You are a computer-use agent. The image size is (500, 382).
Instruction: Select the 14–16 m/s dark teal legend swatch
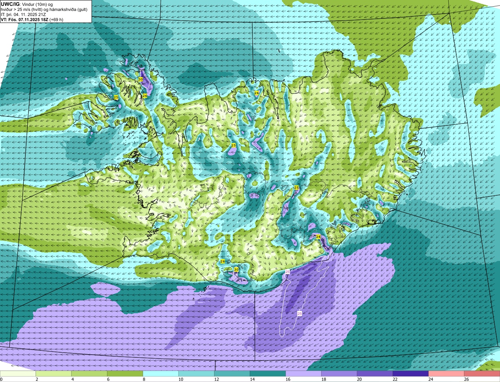coord(268,374)
